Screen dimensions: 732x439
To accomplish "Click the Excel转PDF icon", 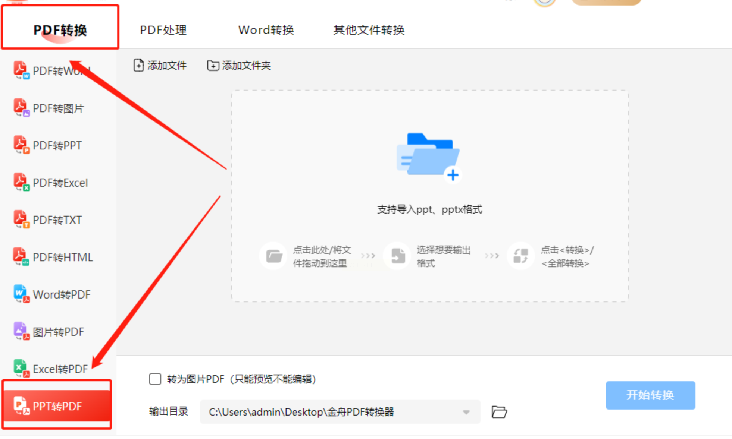I will coord(21,369).
